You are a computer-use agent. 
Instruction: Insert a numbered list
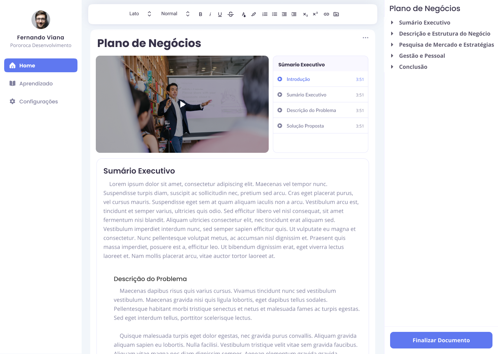point(265,14)
